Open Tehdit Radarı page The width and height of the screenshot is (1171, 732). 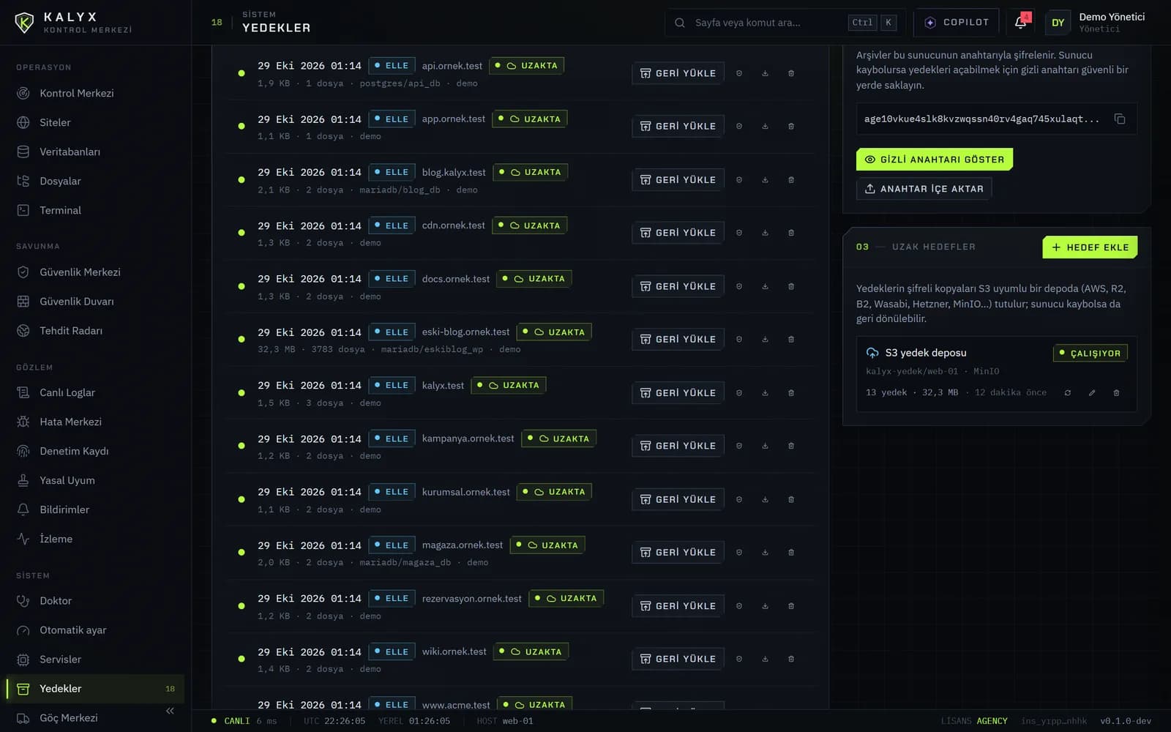click(x=95, y=331)
